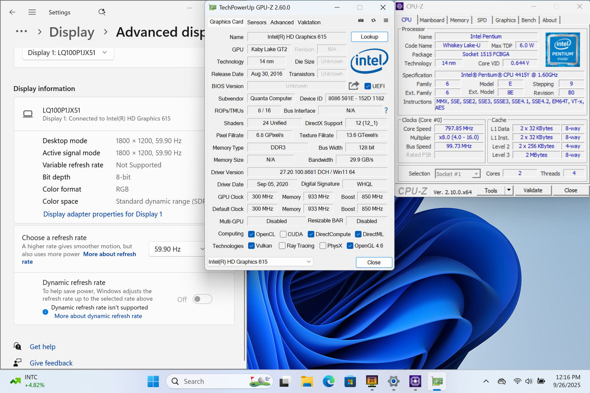Switch to the Mainboard tab in CPU-Z

pos(431,20)
